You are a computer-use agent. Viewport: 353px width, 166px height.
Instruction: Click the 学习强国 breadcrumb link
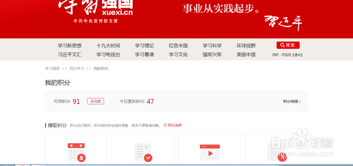53,69
